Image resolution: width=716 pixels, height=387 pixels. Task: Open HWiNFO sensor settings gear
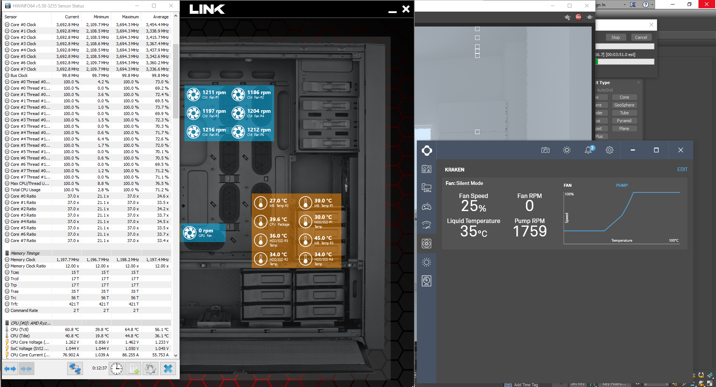pos(151,369)
